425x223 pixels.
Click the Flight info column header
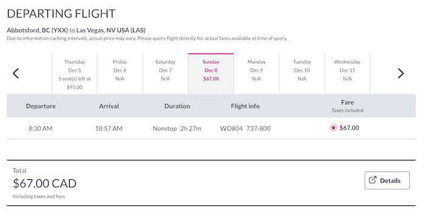coord(245,106)
